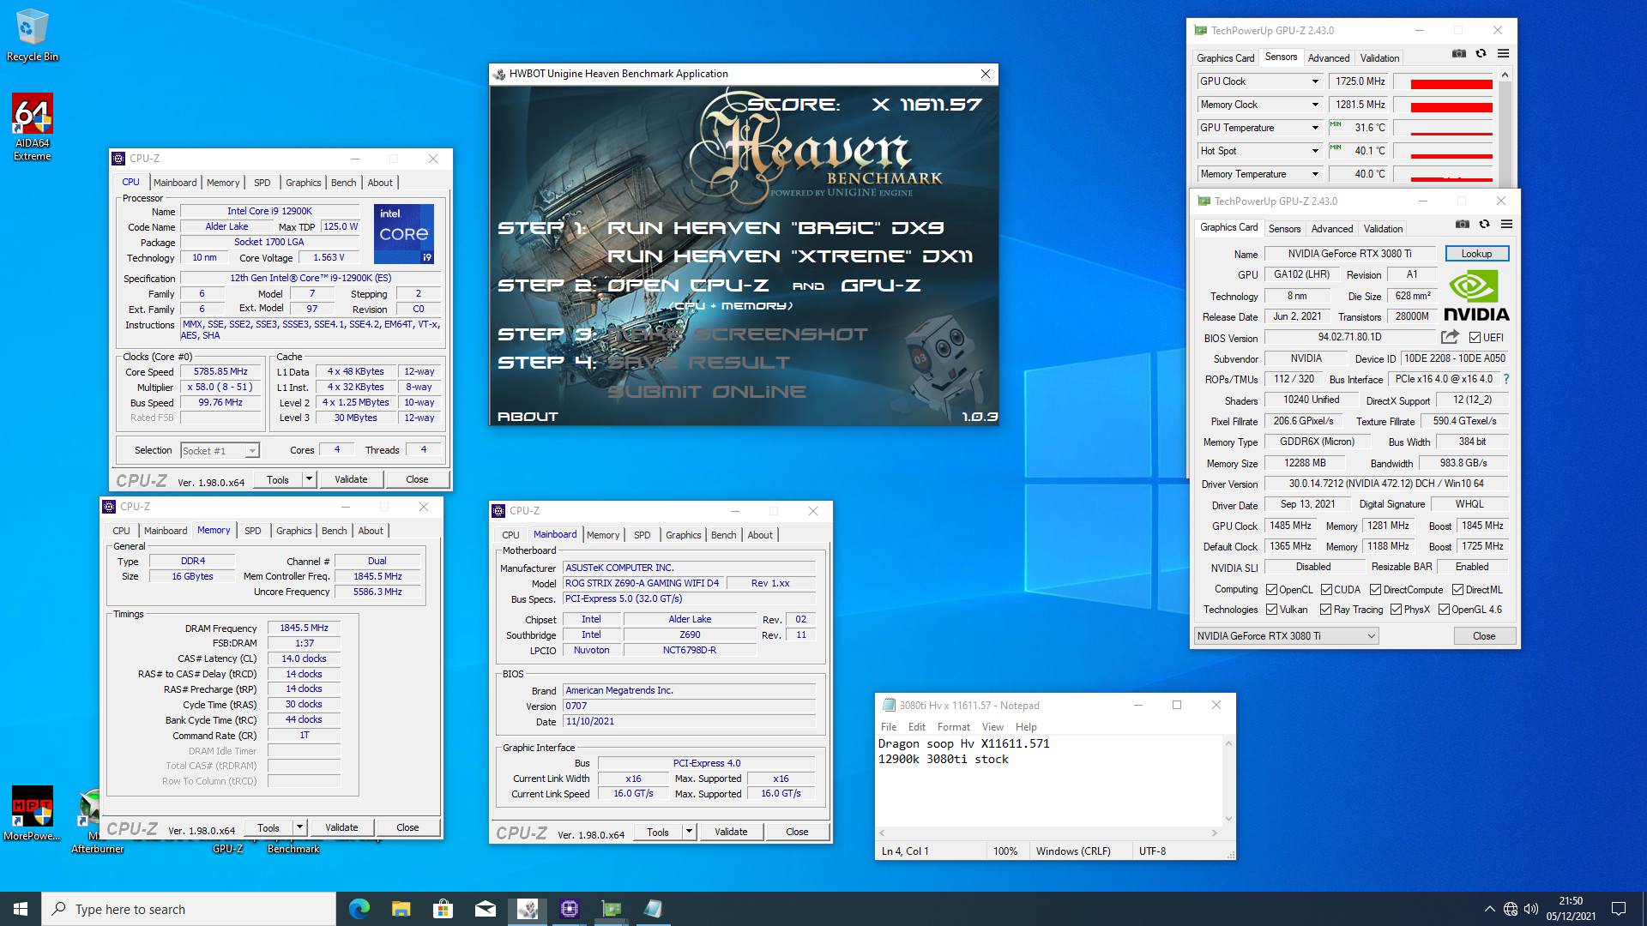Click the BIOS share/export icon in GPU-Z
This screenshot has width=1647, height=926.
1450,337
